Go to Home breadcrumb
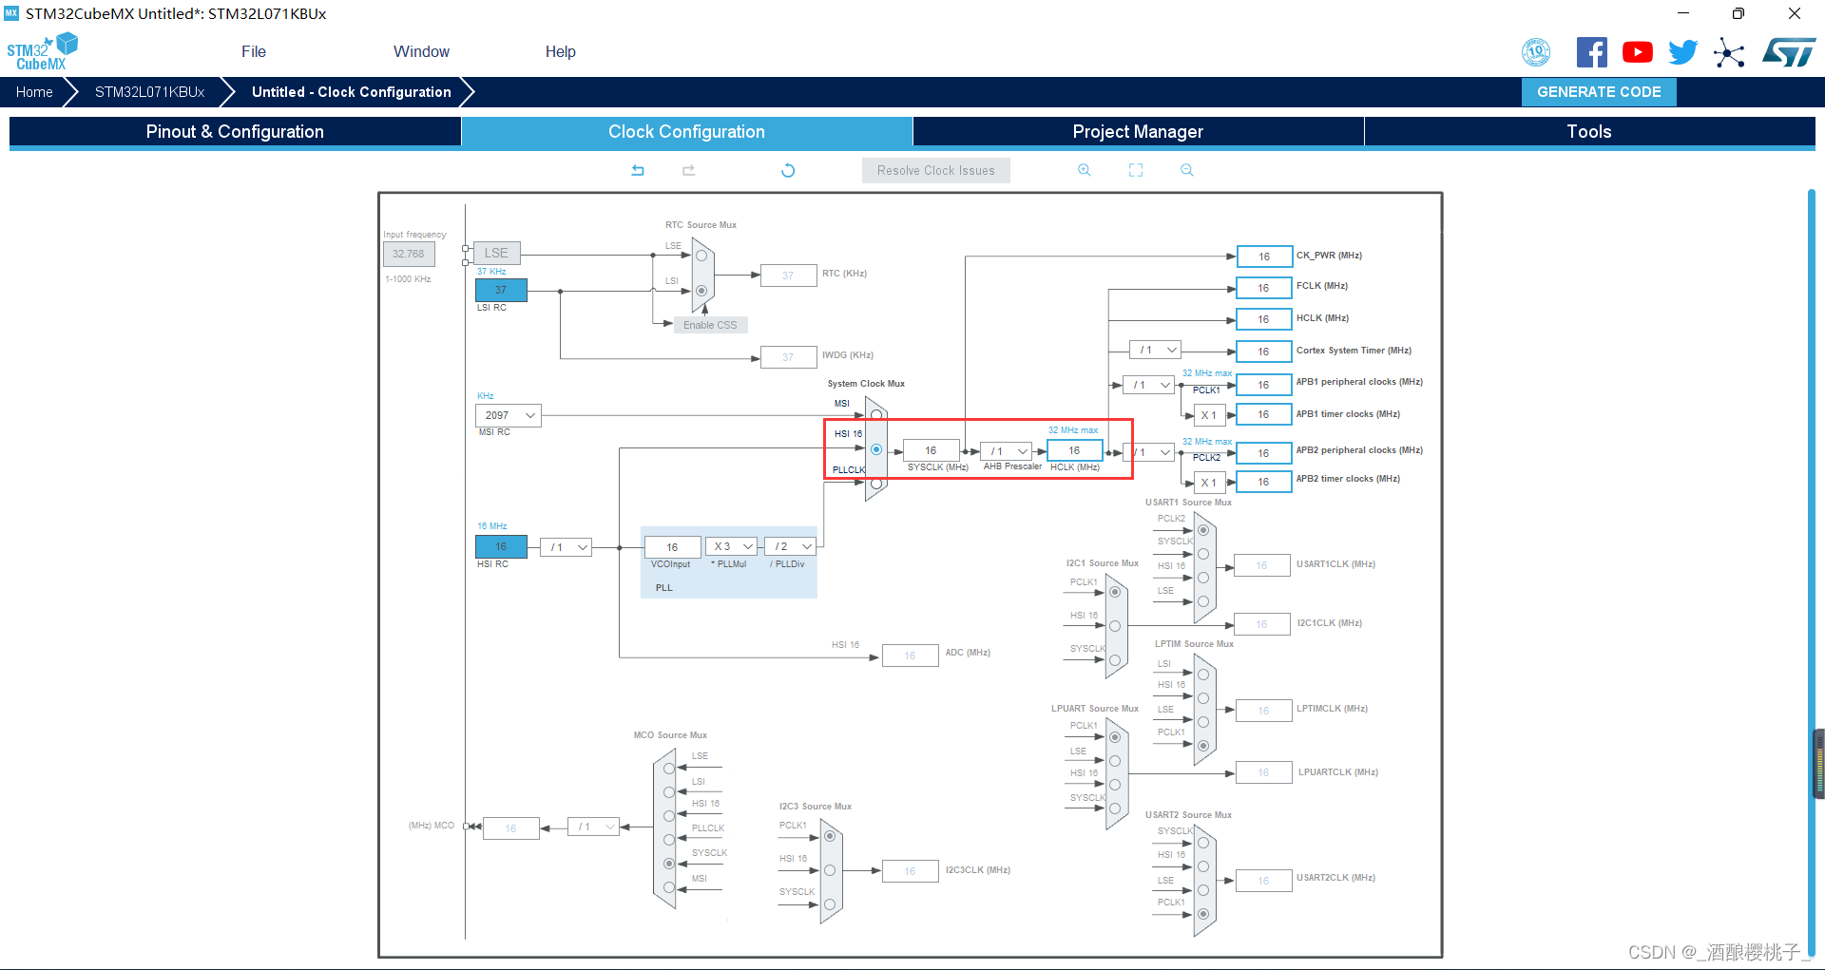Image resolution: width=1825 pixels, height=970 pixels. [x=34, y=92]
